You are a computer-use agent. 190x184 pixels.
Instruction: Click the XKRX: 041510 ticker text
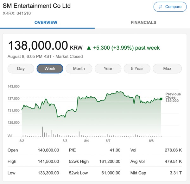(x=17, y=13)
